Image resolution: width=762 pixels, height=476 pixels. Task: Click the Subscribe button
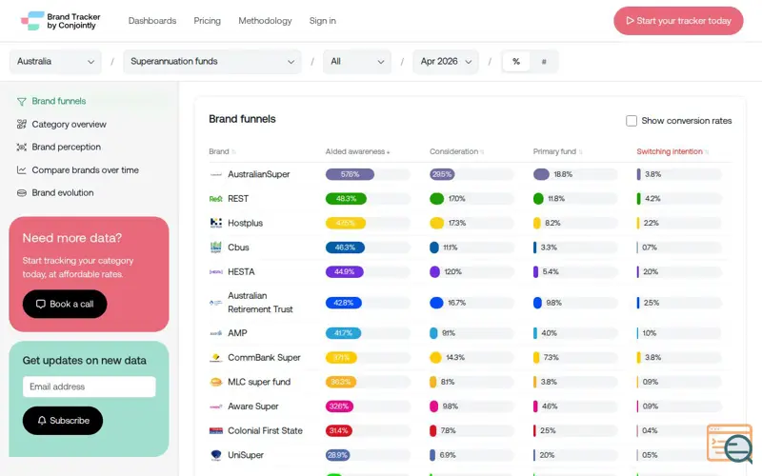63,421
